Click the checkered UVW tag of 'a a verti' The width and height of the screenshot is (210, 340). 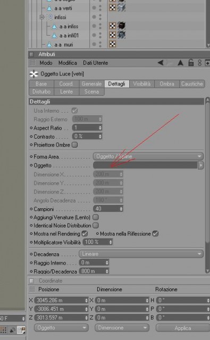pyautogui.click(x=112, y=8)
